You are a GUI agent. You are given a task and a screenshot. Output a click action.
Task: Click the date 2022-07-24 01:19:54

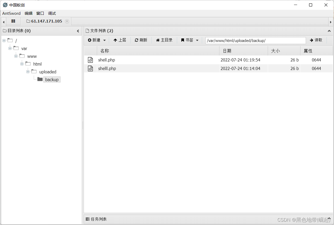[x=240, y=60]
